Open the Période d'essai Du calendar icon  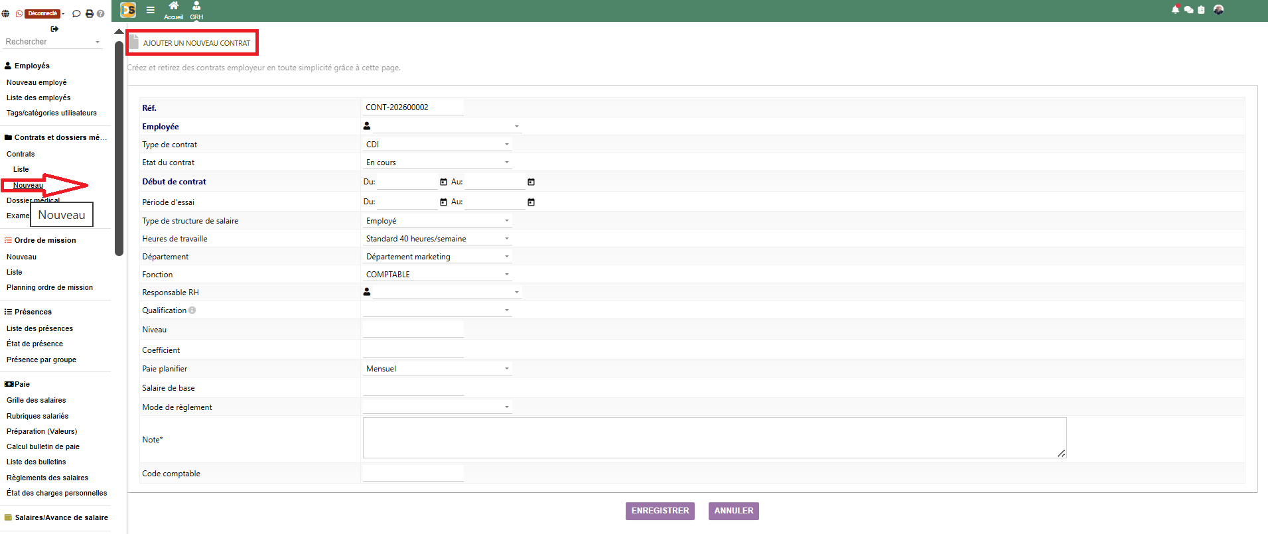[x=443, y=202]
